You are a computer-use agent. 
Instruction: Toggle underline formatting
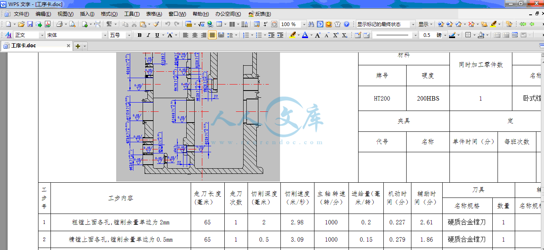point(157,35)
